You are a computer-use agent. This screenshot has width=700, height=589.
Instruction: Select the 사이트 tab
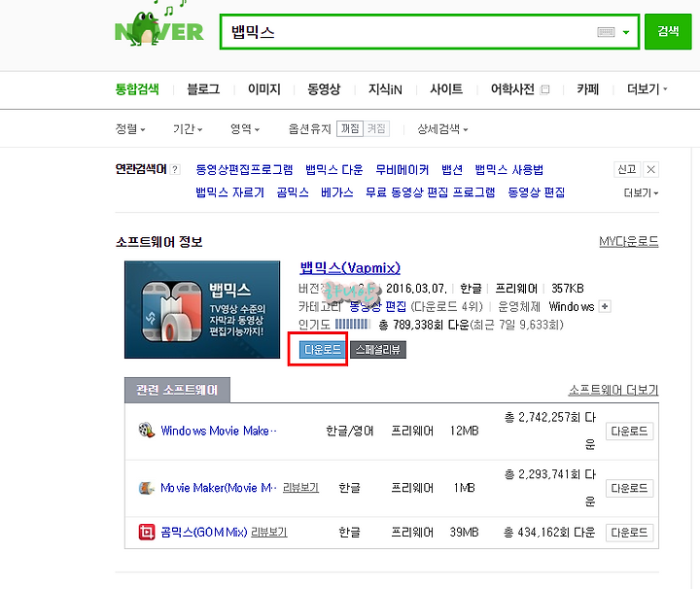tap(446, 89)
